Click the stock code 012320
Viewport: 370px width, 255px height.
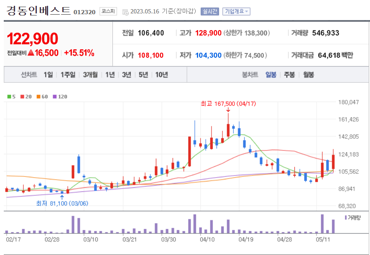pyautogui.click(x=84, y=12)
